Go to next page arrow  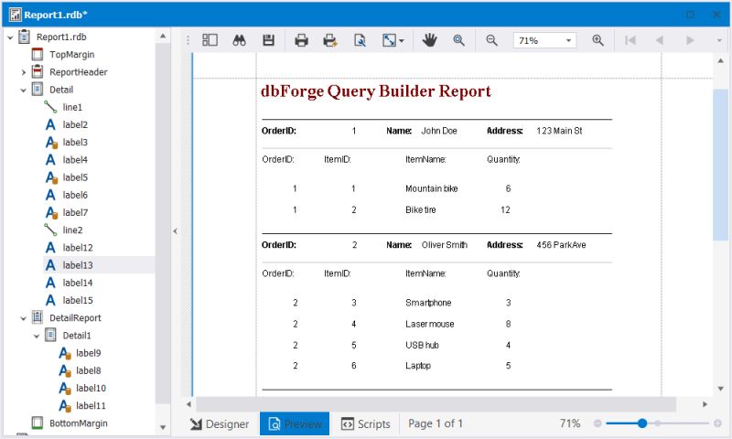(690, 40)
